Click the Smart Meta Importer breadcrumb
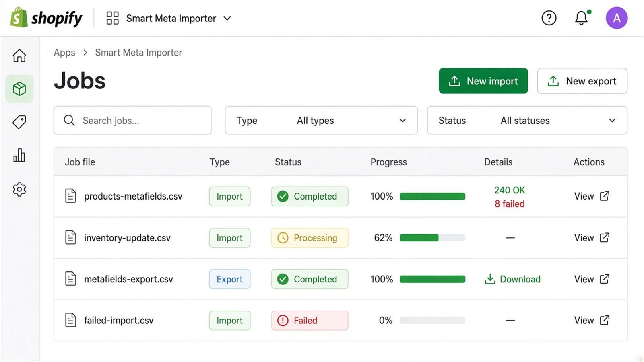This screenshot has height=362, width=644. 138,53
